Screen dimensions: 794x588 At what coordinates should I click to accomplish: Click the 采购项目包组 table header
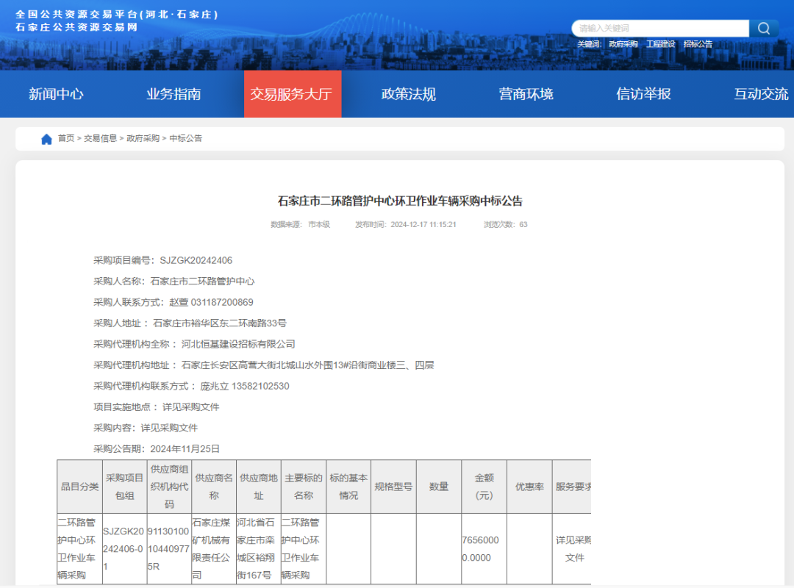(x=124, y=487)
